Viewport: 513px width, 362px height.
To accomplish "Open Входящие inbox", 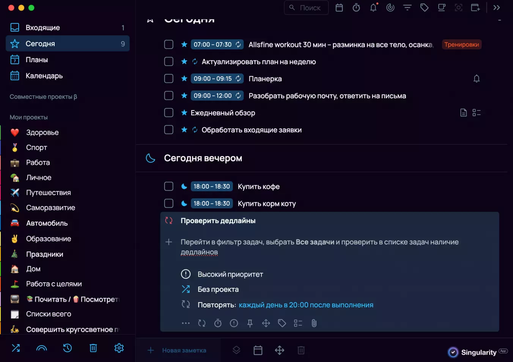I will click(68, 28).
